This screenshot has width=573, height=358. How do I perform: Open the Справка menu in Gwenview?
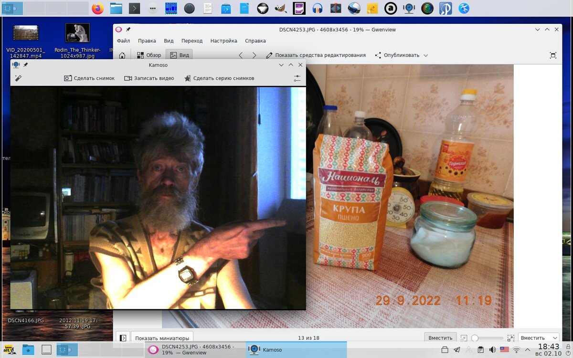pyautogui.click(x=255, y=41)
